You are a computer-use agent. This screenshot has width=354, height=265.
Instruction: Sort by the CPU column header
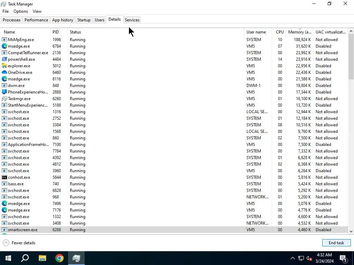click(279, 32)
